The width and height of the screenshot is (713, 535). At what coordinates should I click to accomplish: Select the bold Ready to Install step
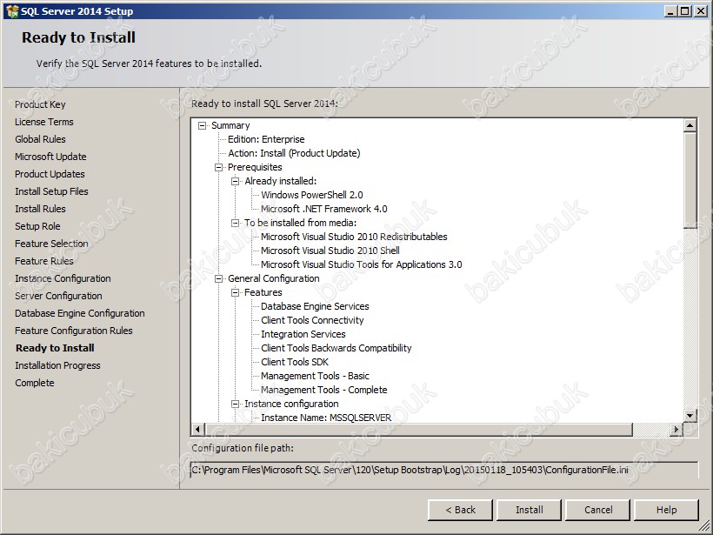(55, 348)
